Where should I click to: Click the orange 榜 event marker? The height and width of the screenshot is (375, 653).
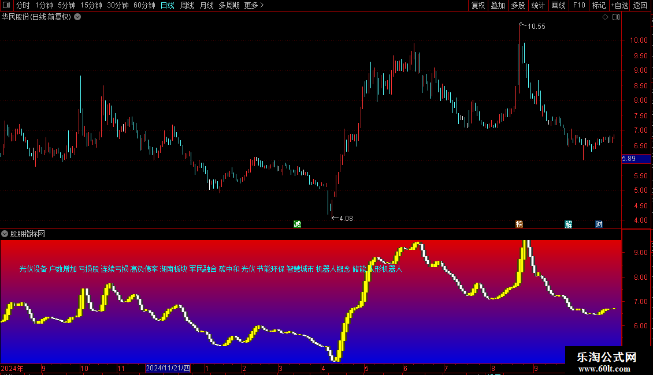pyautogui.click(x=520, y=224)
